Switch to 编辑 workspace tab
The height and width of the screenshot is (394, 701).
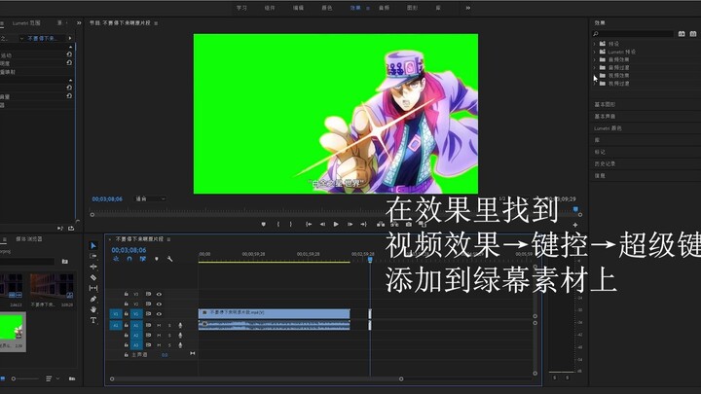click(298, 8)
